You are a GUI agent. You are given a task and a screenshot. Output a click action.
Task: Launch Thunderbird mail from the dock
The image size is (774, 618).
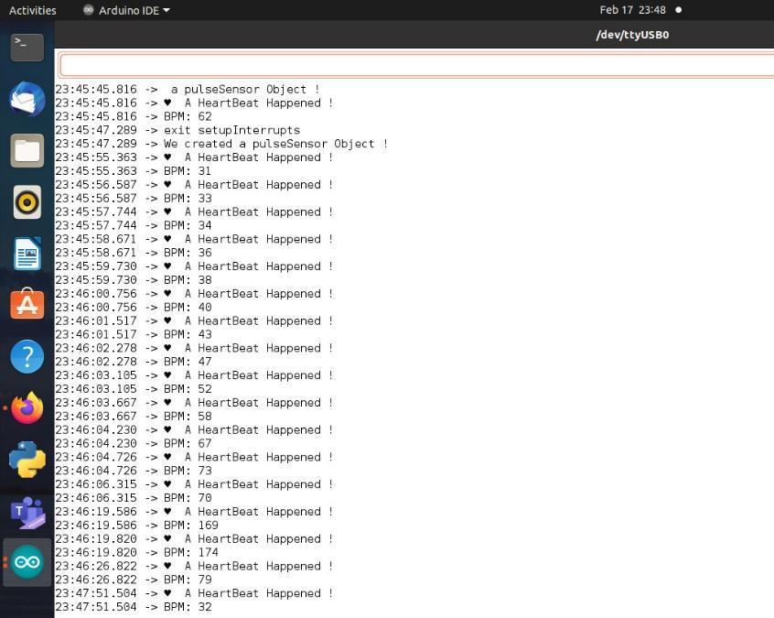point(27,99)
